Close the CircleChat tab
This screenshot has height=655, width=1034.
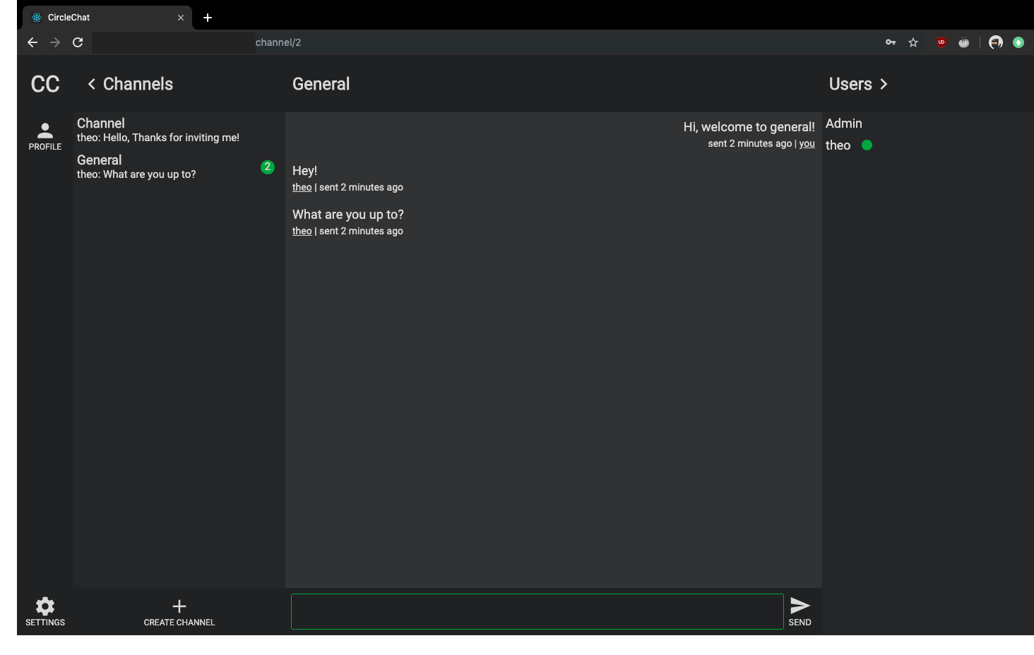pos(181,18)
